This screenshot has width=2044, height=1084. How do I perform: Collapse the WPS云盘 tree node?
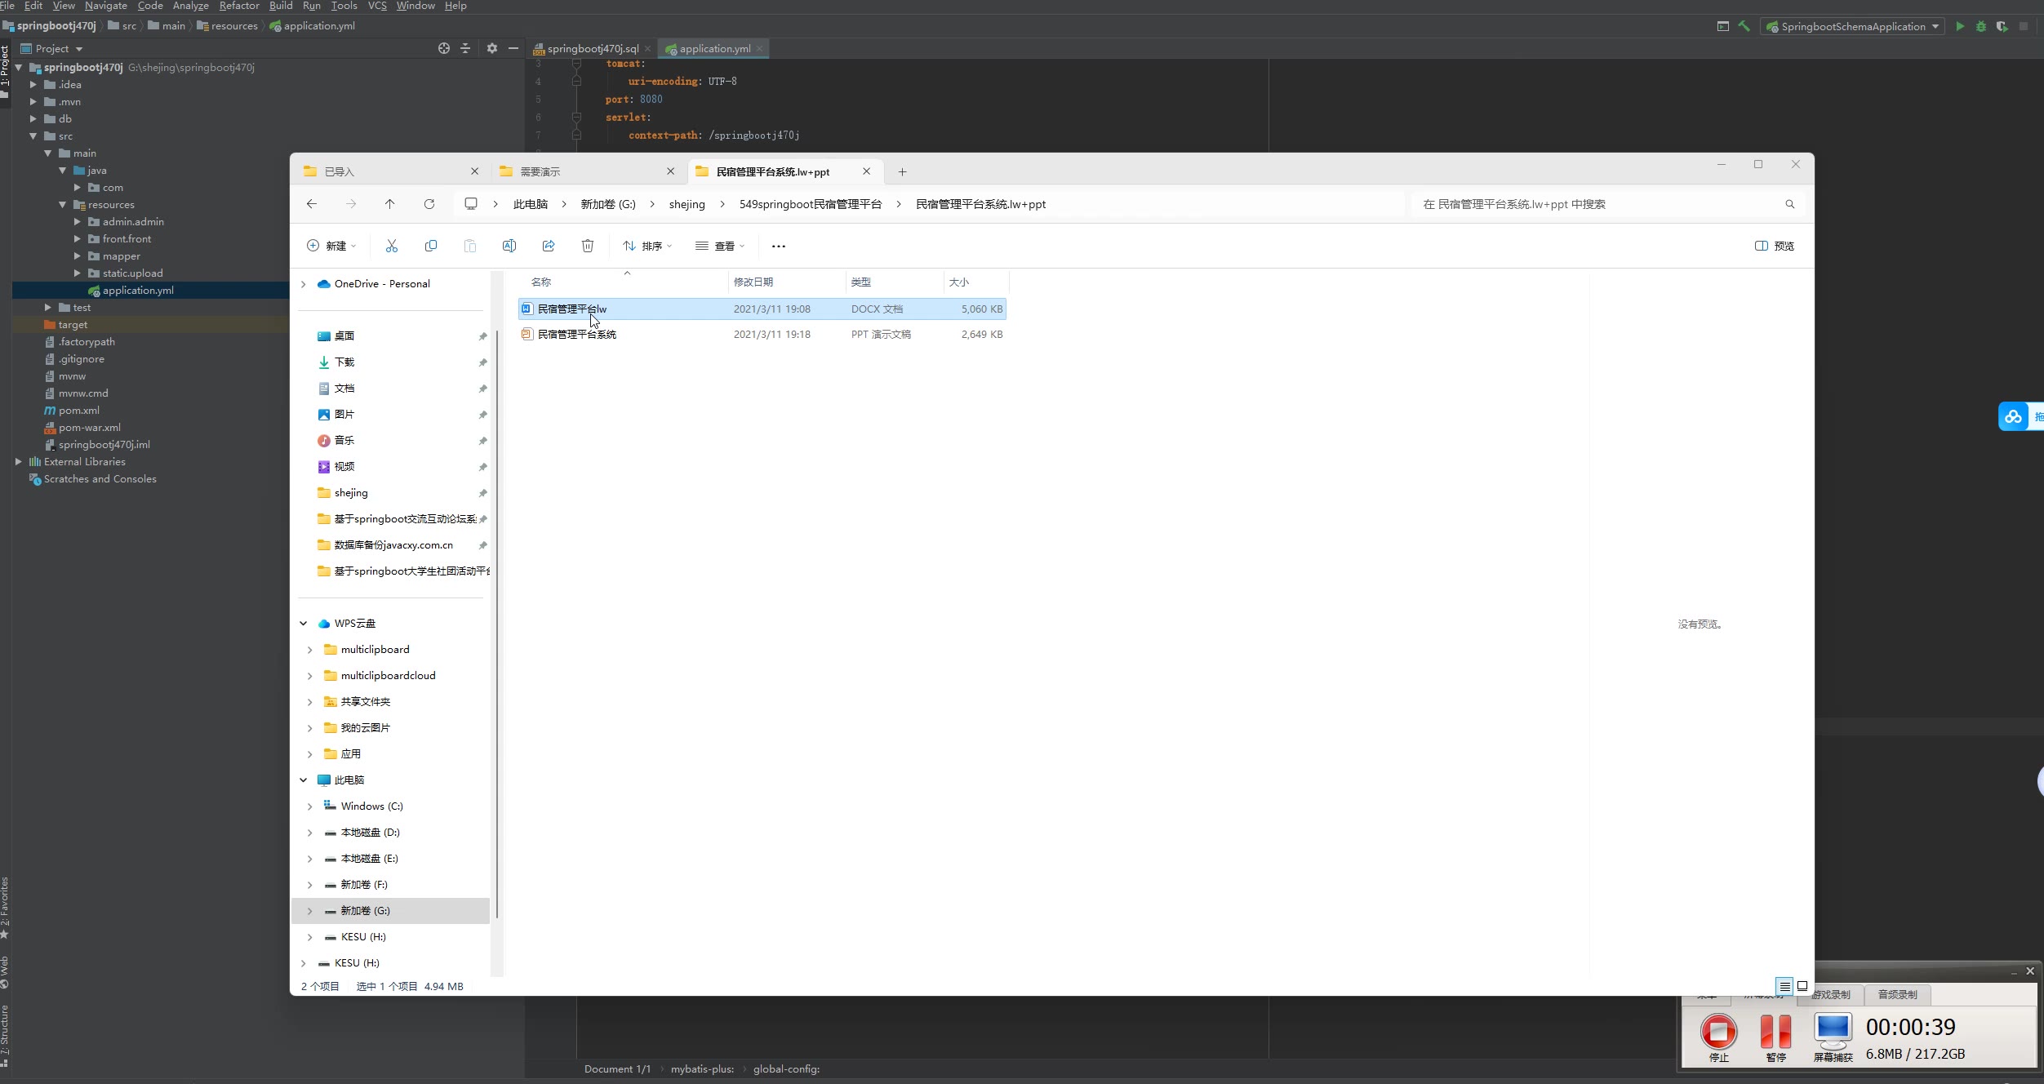point(304,624)
